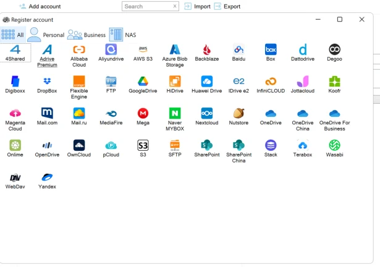Select HiDrive storage

click(175, 85)
